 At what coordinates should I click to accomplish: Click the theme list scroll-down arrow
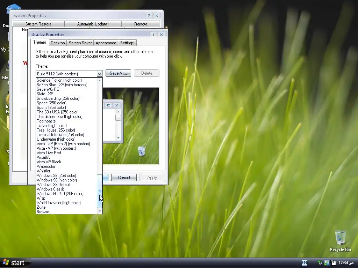point(100,211)
